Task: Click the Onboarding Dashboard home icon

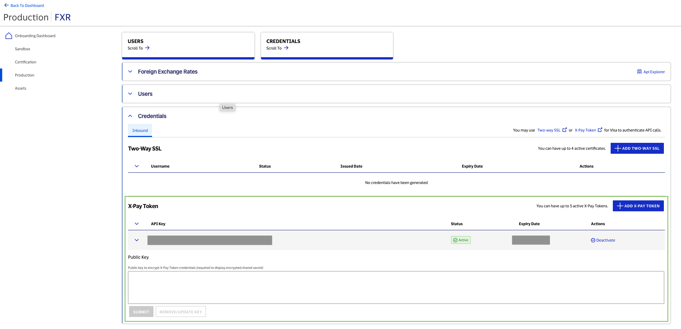Action: (x=9, y=36)
